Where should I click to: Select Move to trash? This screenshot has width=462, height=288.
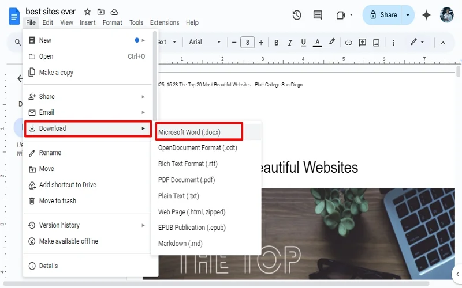click(88, 201)
